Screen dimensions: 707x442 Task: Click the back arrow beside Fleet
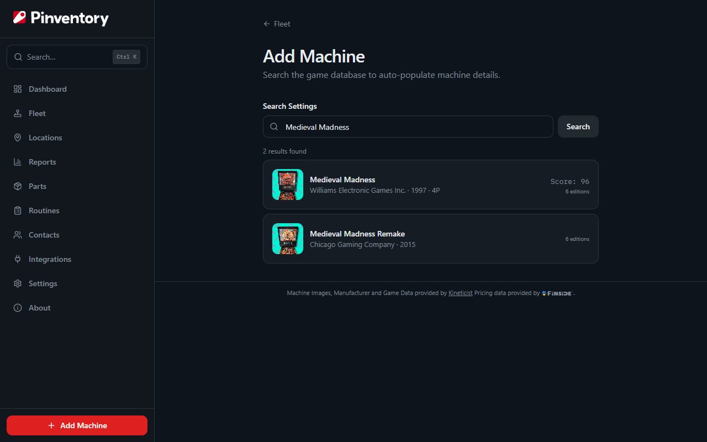(x=267, y=24)
